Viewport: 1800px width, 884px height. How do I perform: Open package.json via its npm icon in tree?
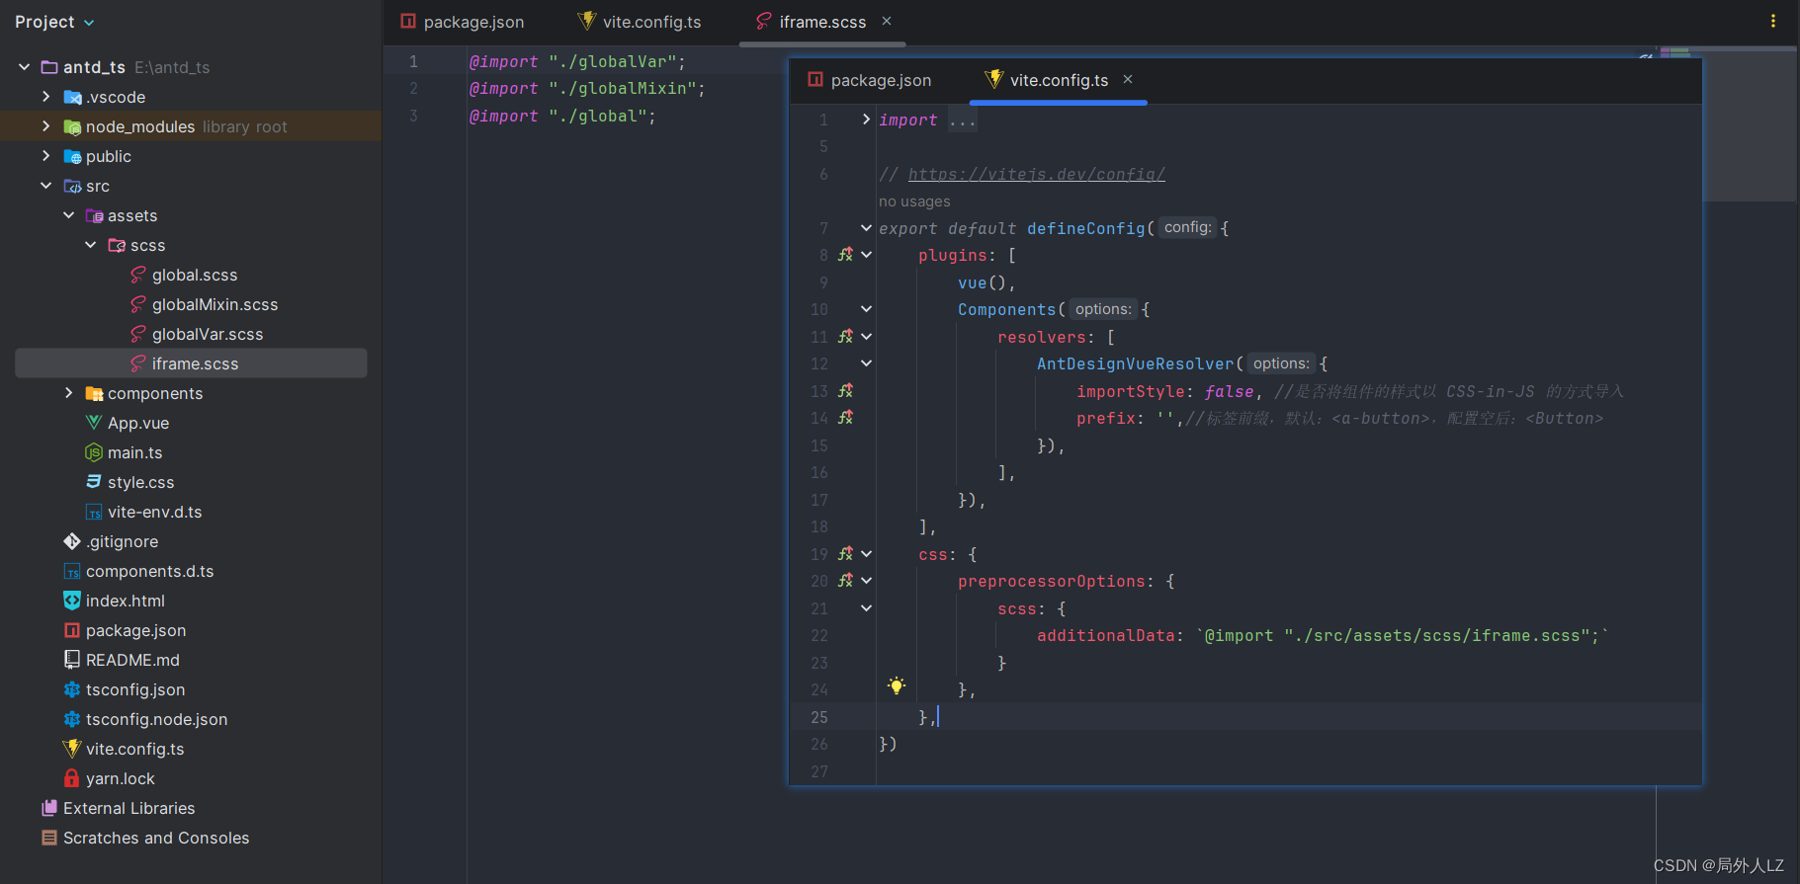(72, 630)
